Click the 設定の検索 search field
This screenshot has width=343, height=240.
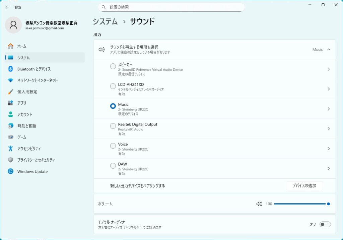click(x=171, y=7)
